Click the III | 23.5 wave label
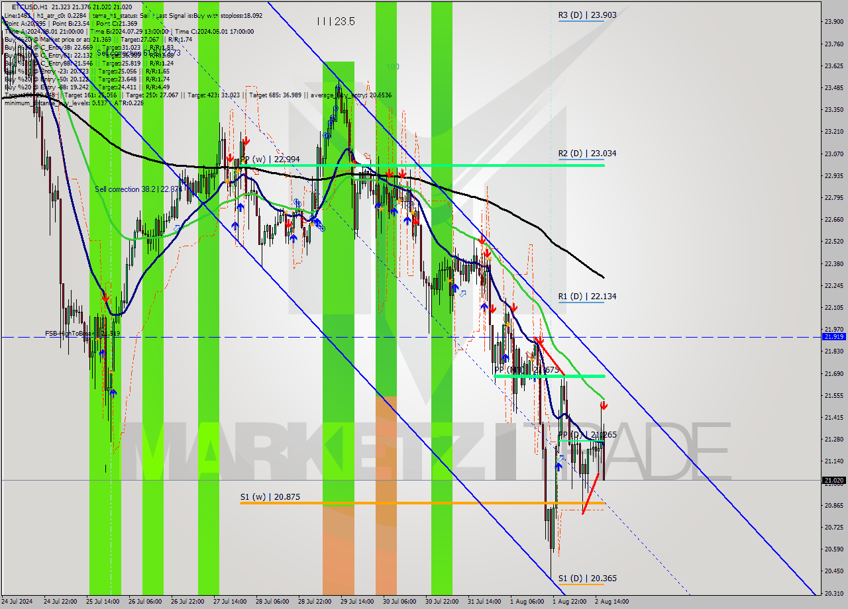The image size is (848, 609). [336, 21]
